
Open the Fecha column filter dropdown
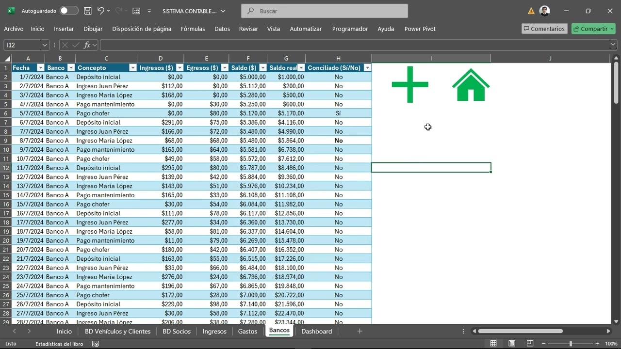click(41, 68)
